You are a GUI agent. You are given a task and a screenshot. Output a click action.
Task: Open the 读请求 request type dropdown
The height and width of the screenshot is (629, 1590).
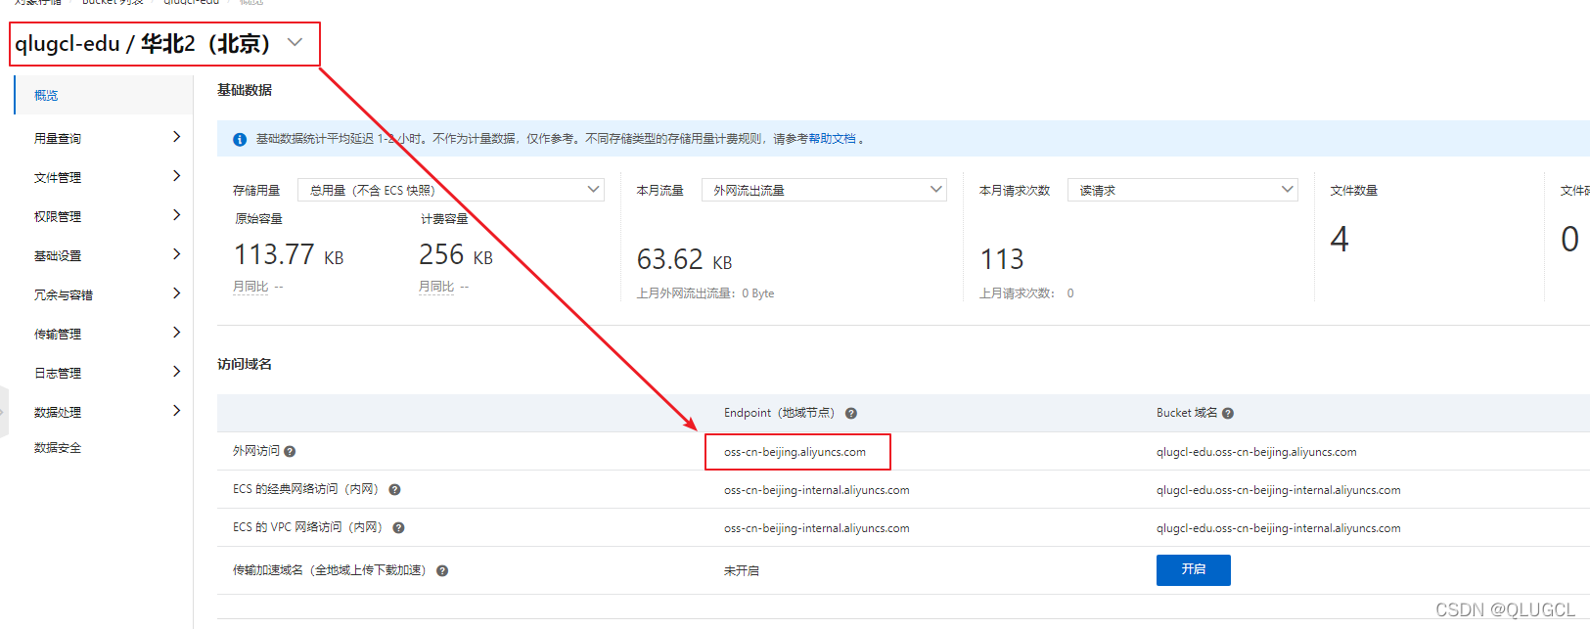[x=1183, y=190]
